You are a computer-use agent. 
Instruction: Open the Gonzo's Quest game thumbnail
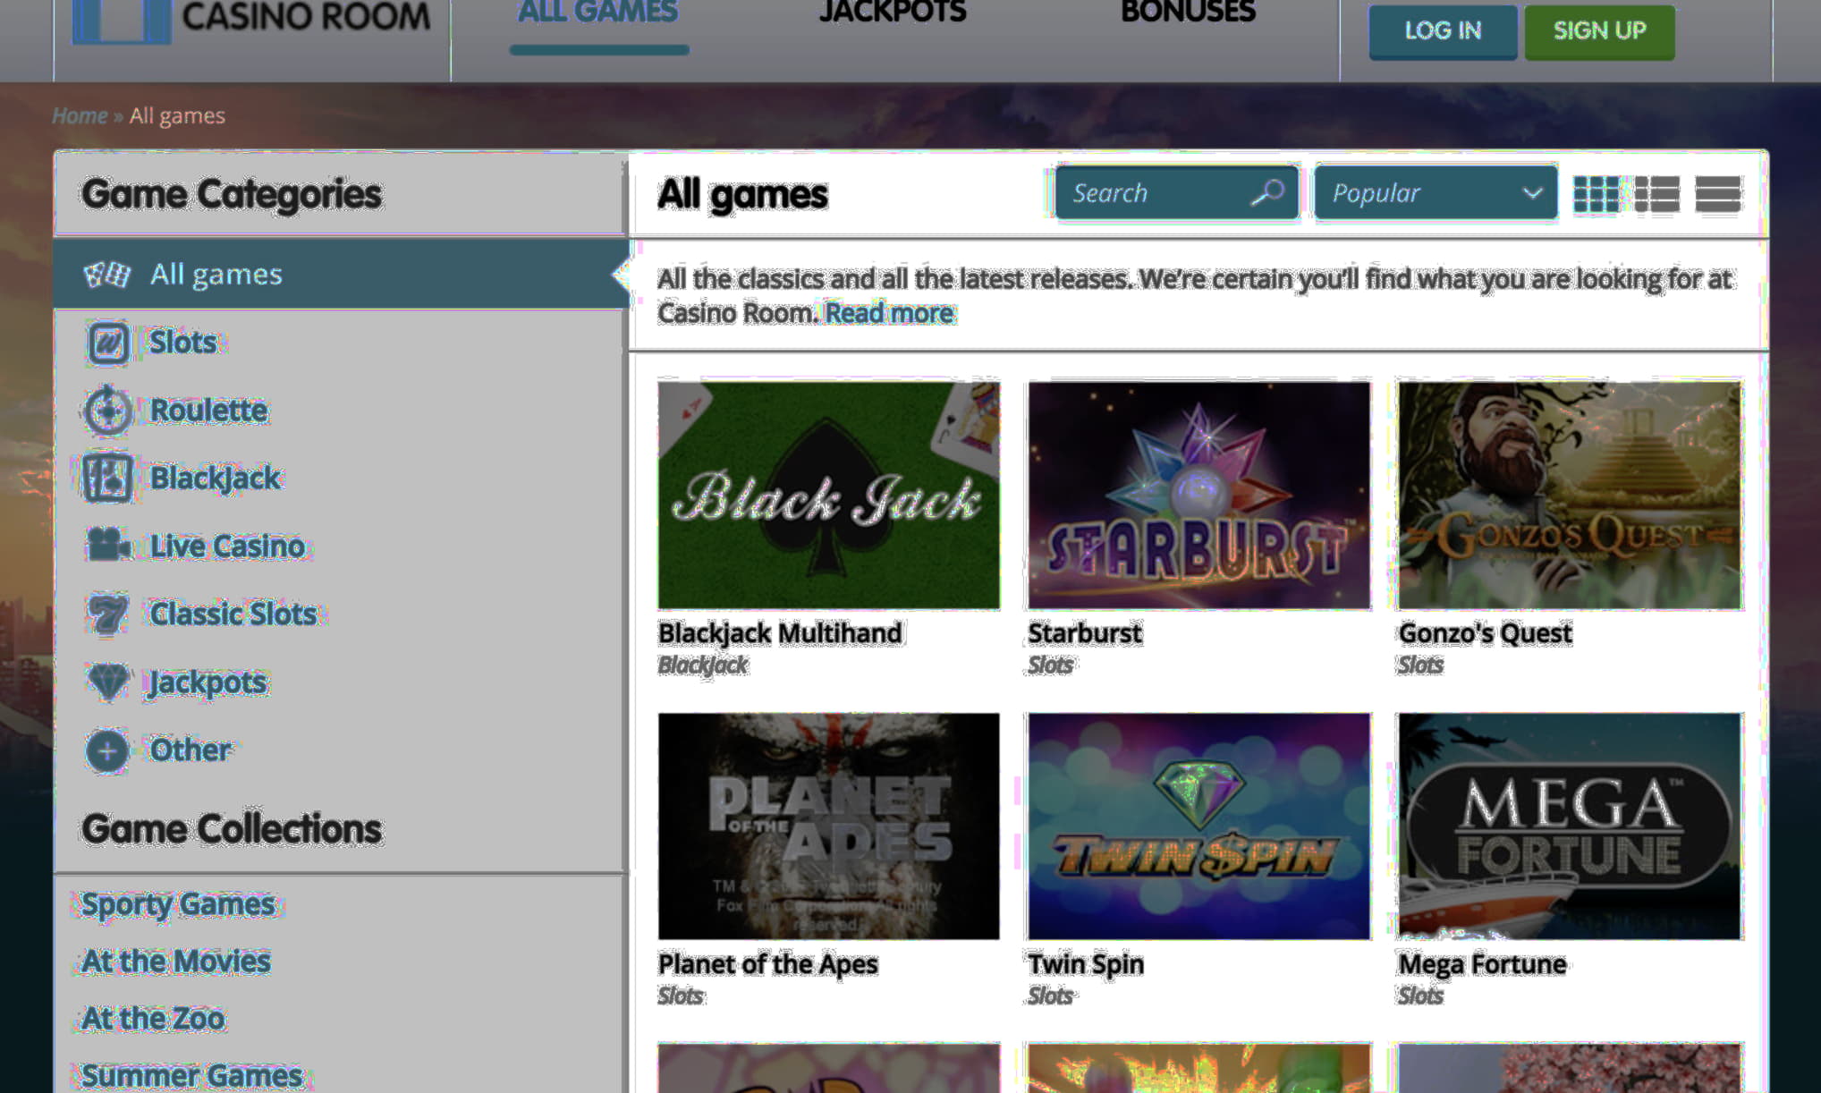pos(1570,496)
